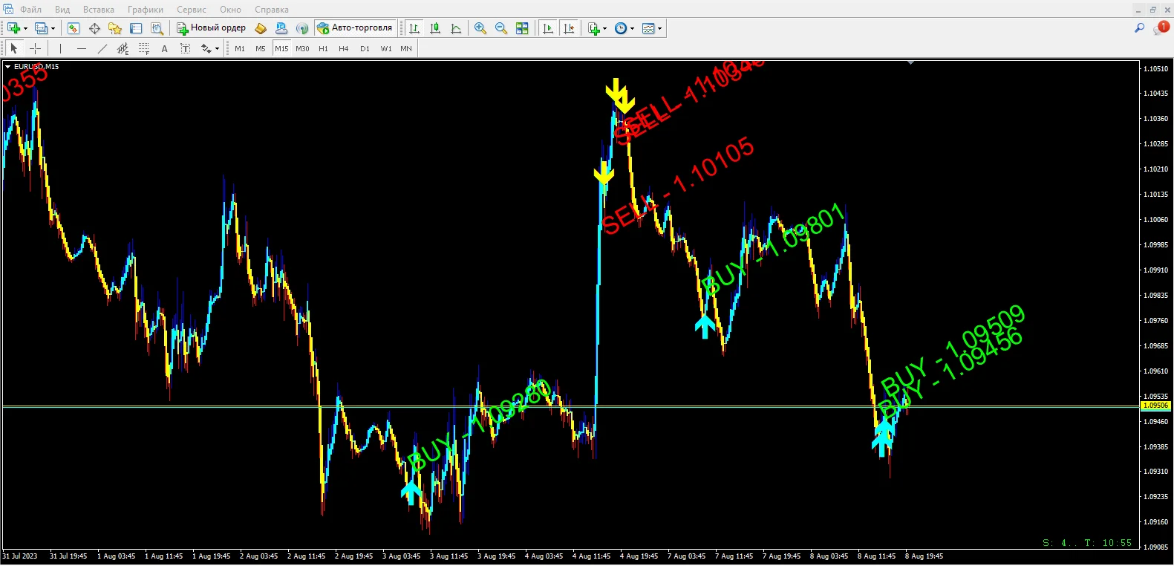Switch to line chart mode
Image resolution: width=1174 pixels, height=566 pixels.
pos(456,28)
